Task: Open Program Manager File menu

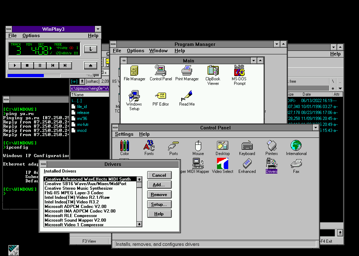Action: pyautogui.click(x=117, y=50)
